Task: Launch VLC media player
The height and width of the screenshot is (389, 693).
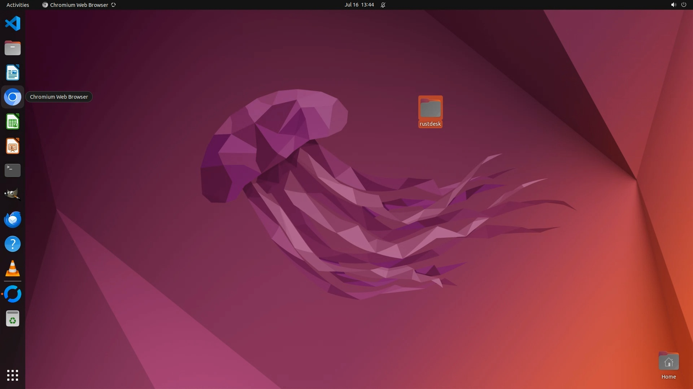Action: (13, 268)
